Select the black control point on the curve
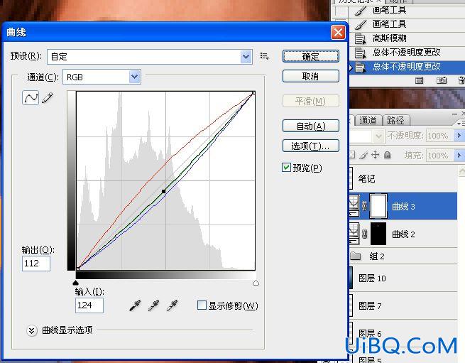This screenshot has height=363, width=465. click(164, 191)
